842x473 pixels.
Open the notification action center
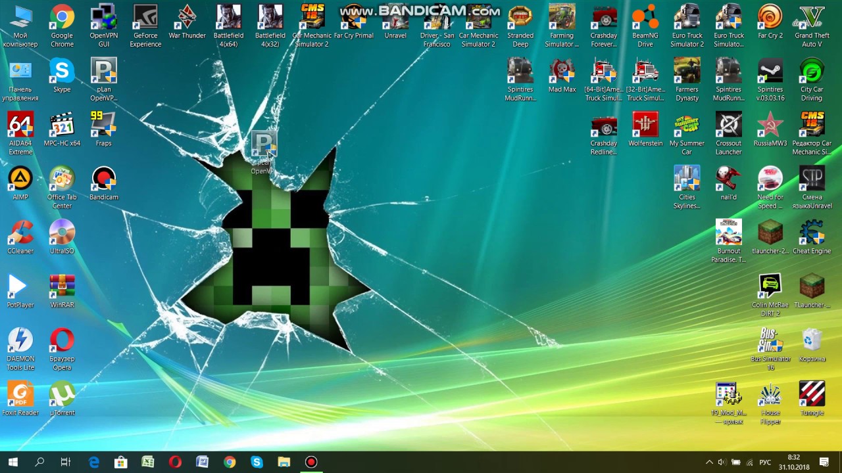[x=824, y=462]
